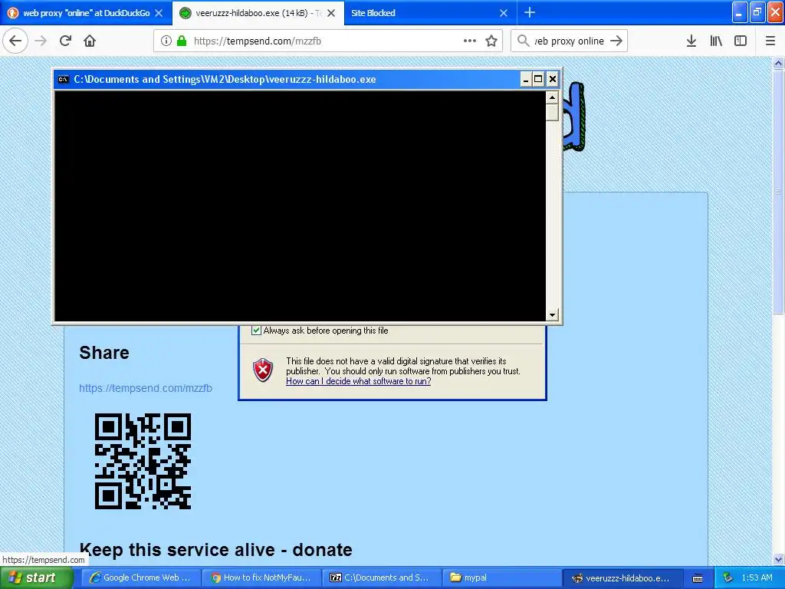
Task: Close the Site Blocked tab
Action: coord(504,13)
